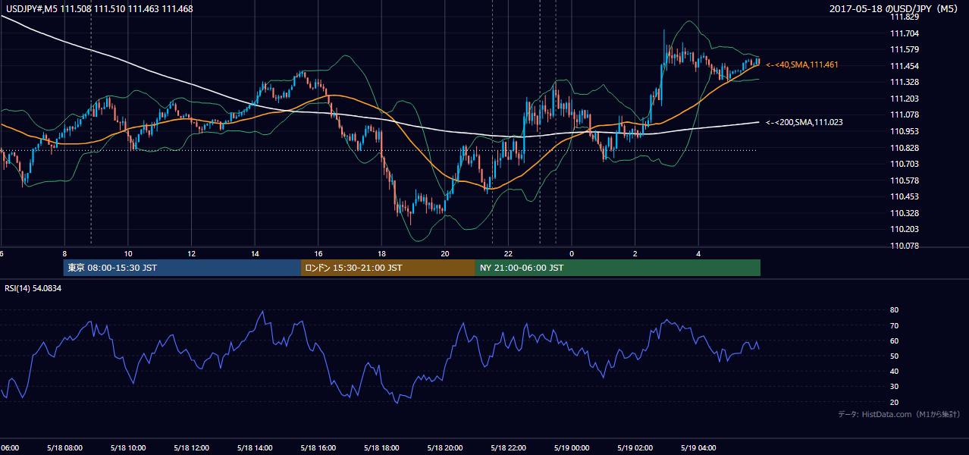Click the 80 level on the RSI scale
The image size is (969, 455).
coord(895,310)
